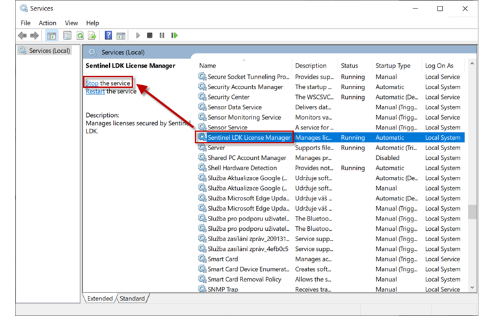This screenshot has width=494, height=316.
Task: Select Secure Socket Tunneling Pro... service
Action: click(x=248, y=77)
